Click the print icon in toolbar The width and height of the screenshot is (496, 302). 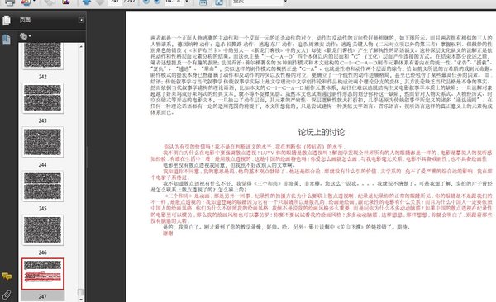[9, 2]
